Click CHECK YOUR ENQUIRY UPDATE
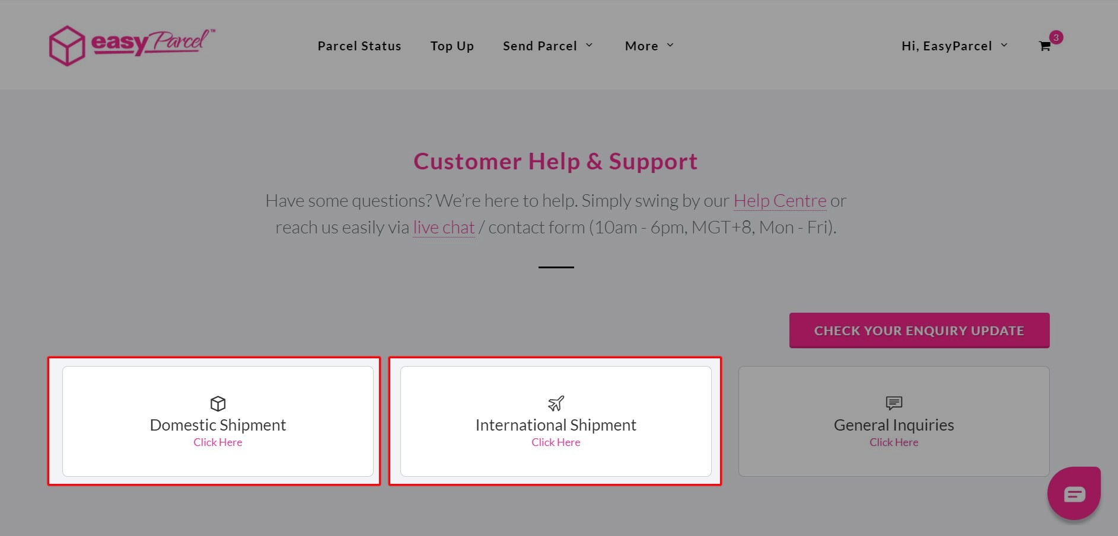The width and height of the screenshot is (1118, 536). [918, 330]
